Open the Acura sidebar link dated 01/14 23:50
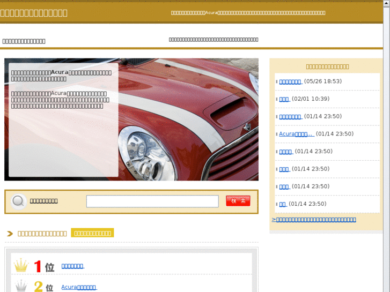 296,134
